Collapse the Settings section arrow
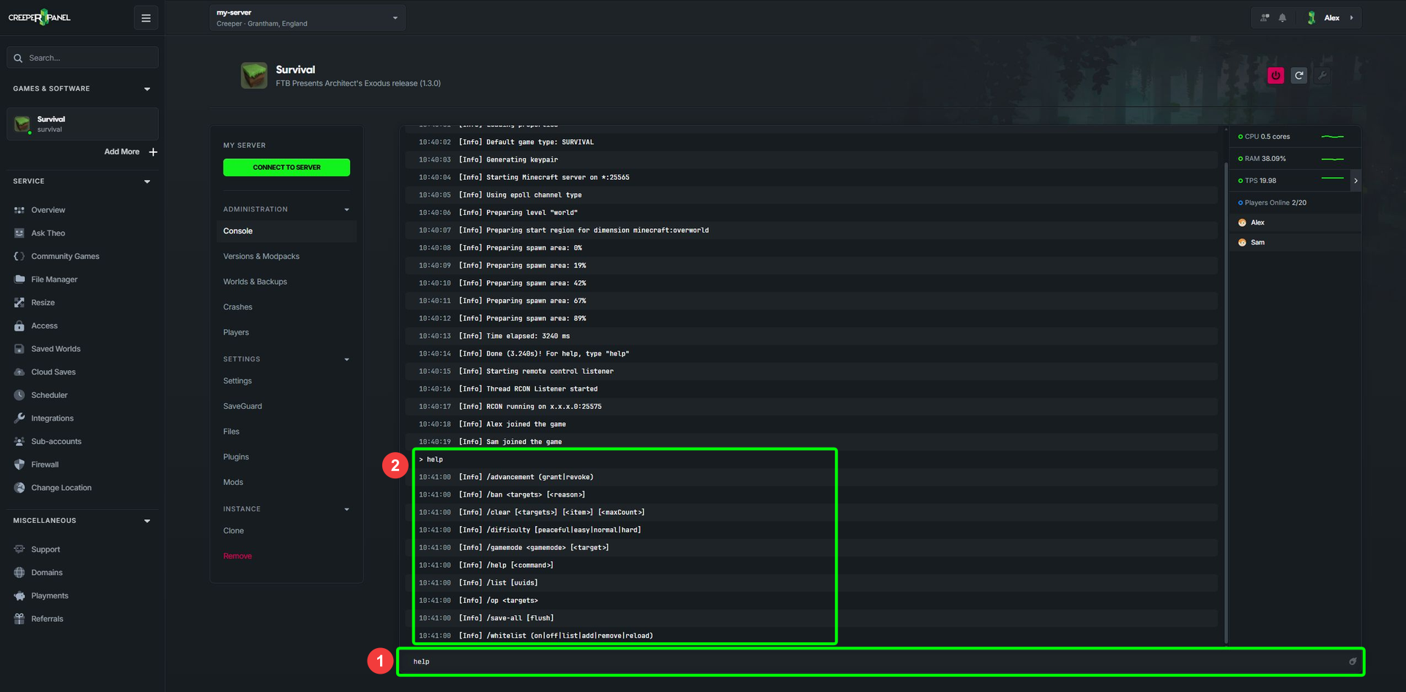Screen dimensions: 1406x692 click(347, 360)
